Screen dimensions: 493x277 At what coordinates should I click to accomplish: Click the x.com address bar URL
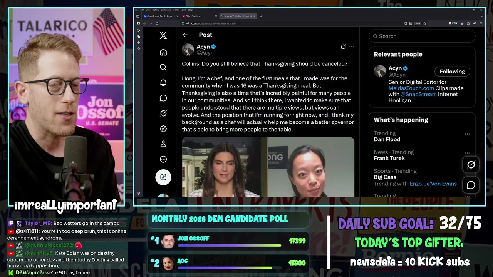click(213, 23)
